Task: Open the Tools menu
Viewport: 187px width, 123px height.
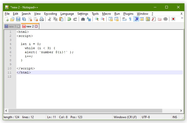Action: pyautogui.click(x=95, y=14)
